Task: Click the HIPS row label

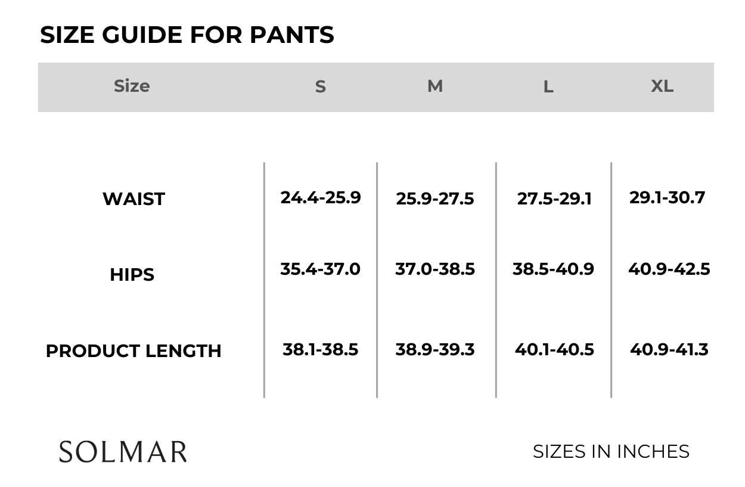Action: 132,275
